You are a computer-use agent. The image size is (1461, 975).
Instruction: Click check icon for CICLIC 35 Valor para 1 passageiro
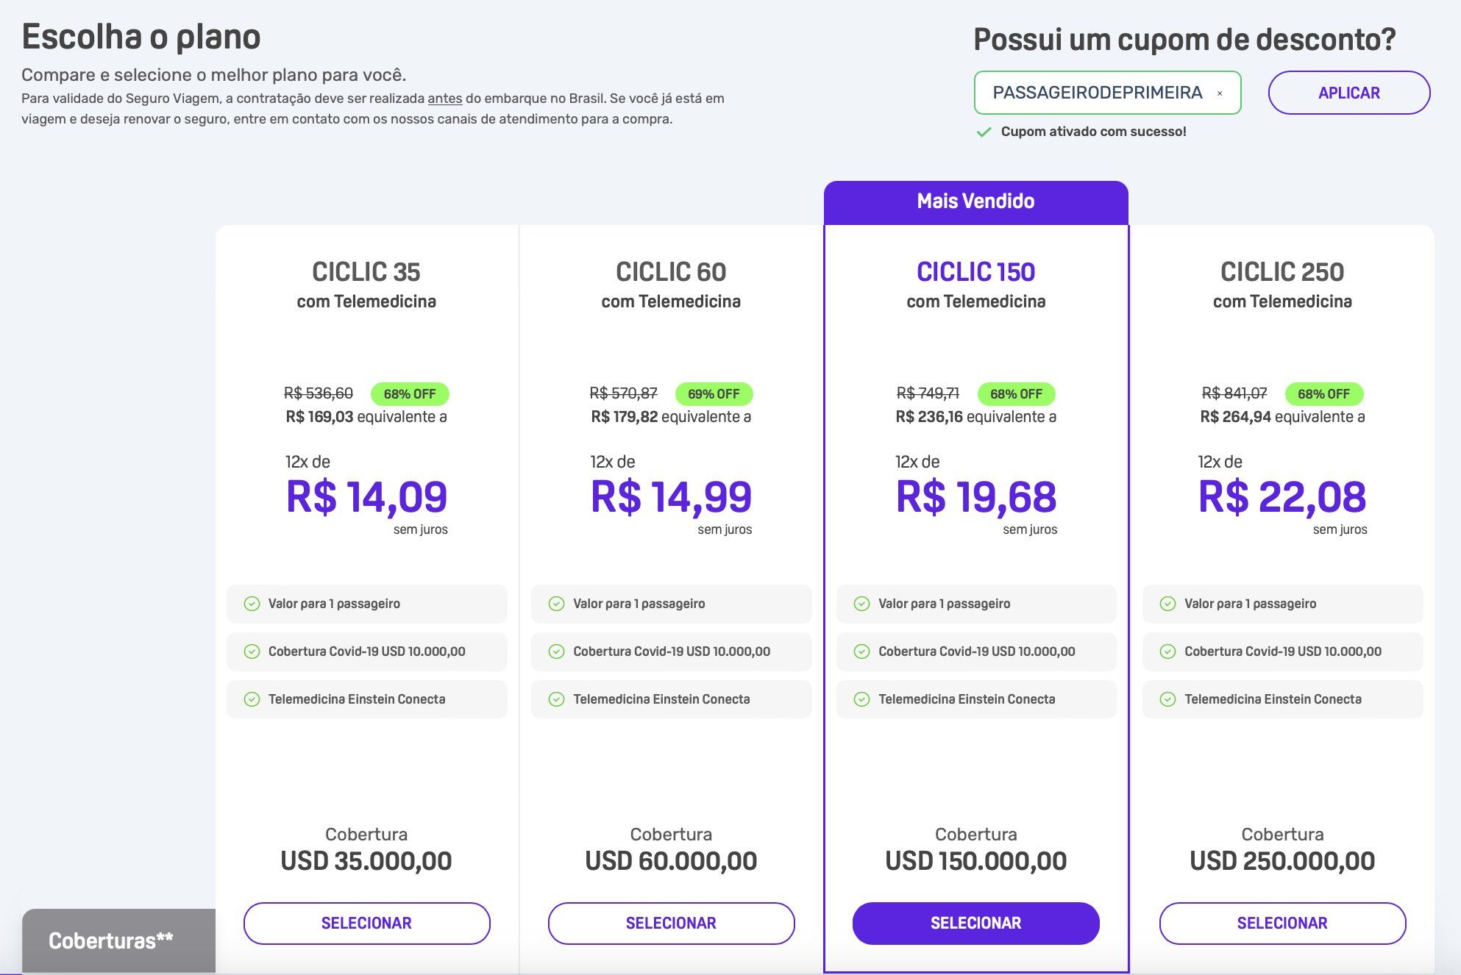pos(252,604)
